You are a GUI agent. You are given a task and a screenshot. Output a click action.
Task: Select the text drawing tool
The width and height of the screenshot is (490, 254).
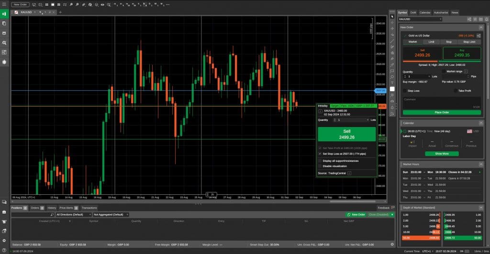click(392, 83)
